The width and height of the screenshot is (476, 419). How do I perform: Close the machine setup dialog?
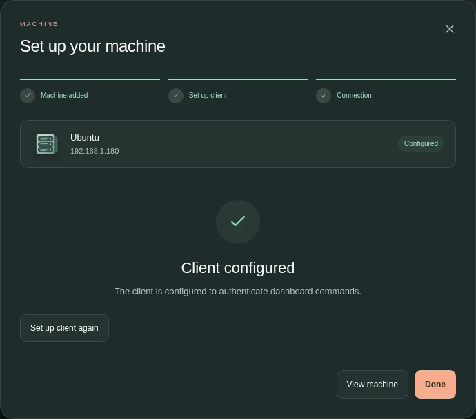coord(450,29)
